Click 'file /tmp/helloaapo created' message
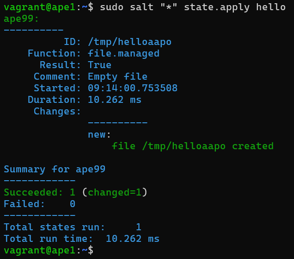The width and height of the screenshot is (294, 259). tap(192, 146)
